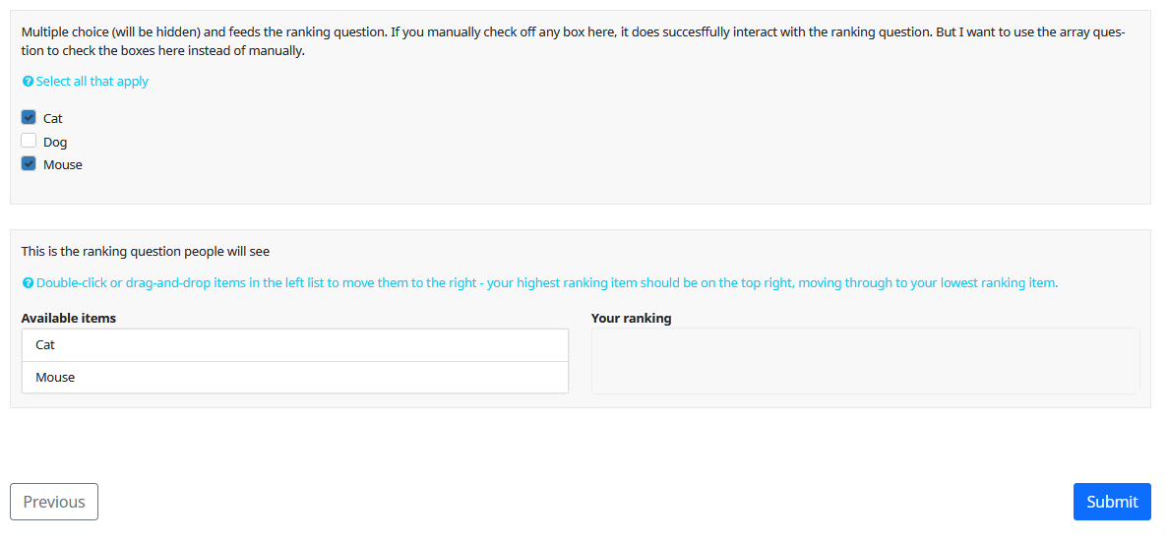Uncheck the Cat checkbox
This screenshot has height=543, width=1168.
29,117
